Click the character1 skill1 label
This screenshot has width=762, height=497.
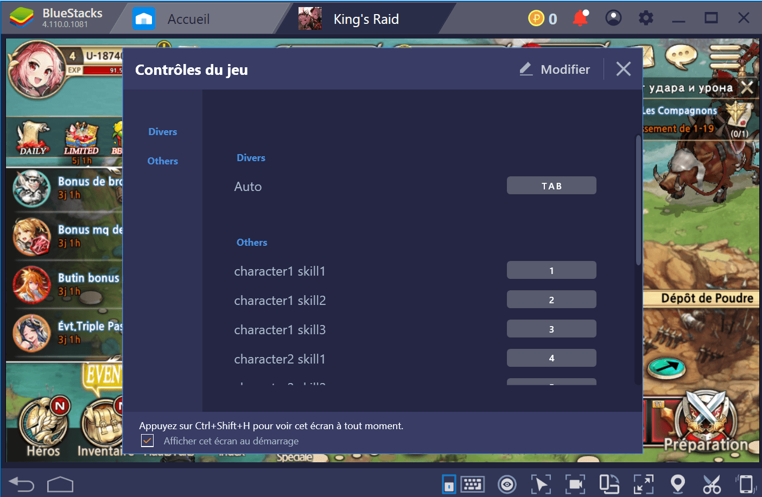(280, 271)
